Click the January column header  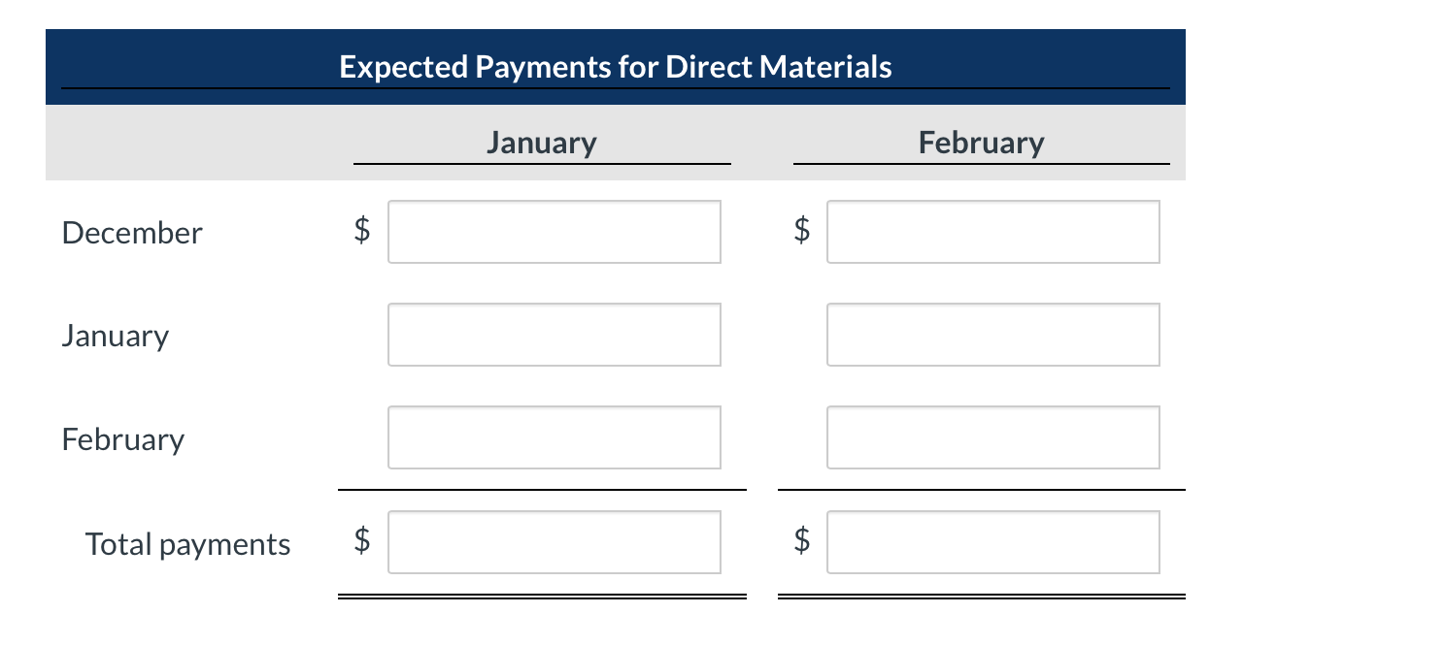542,143
